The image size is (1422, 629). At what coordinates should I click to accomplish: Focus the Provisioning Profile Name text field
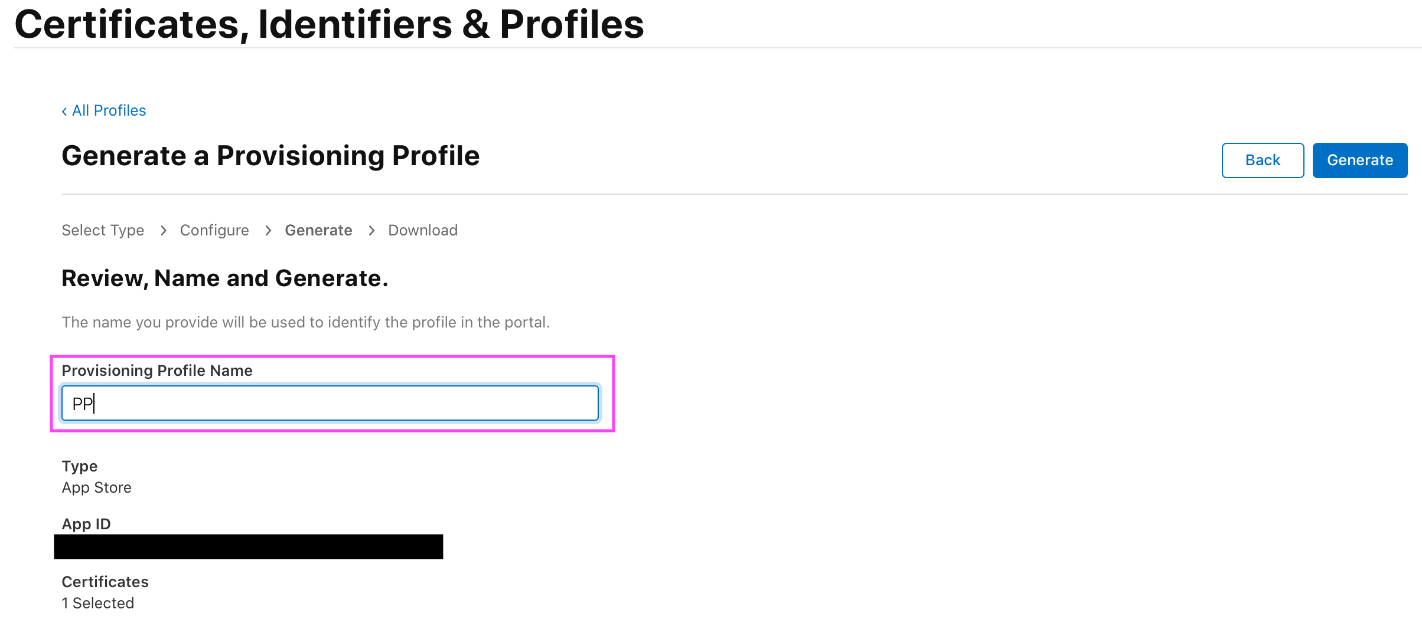[330, 404]
